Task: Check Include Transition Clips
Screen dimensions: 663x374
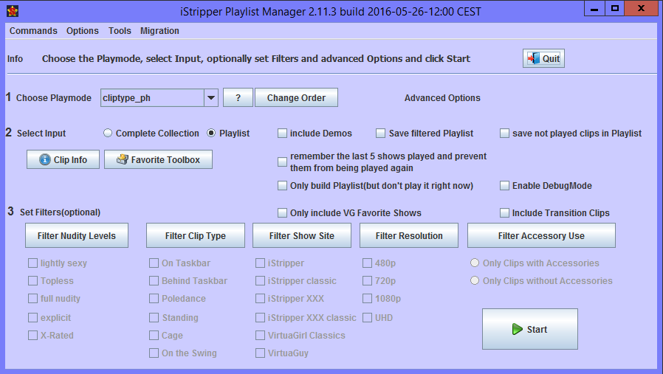Action: click(506, 213)
